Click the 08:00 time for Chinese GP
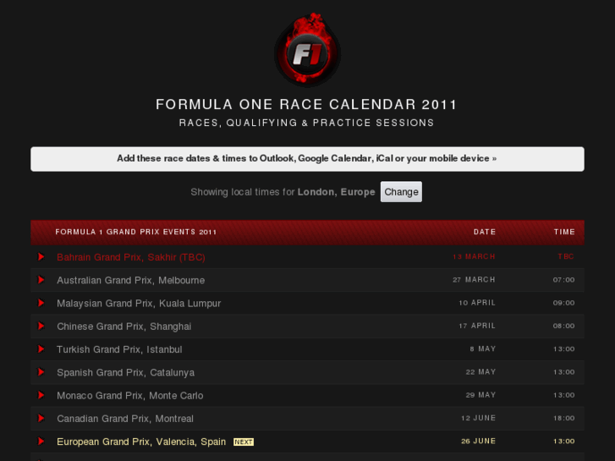 click(563, 326)
